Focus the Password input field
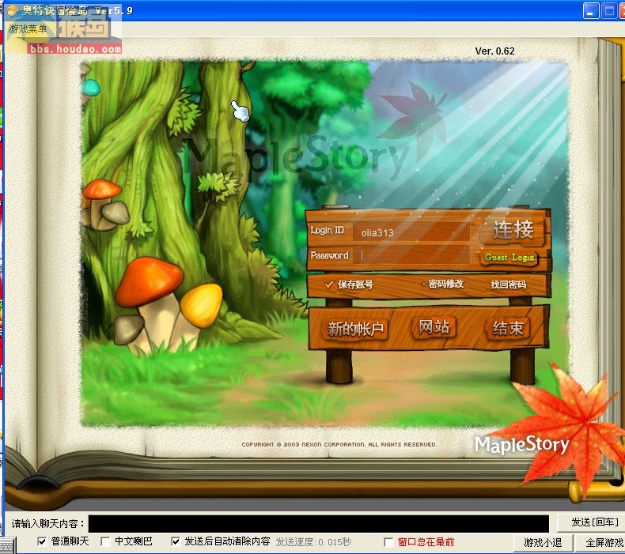 [411, 255]
